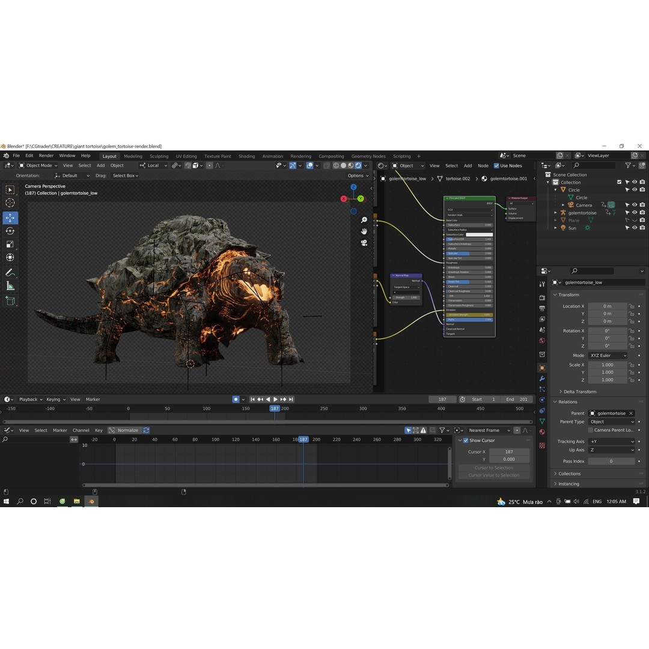The width and height of the screenshot is (649, 649).
Task: Select the Transform tool
Action: [x=10, y=257]
